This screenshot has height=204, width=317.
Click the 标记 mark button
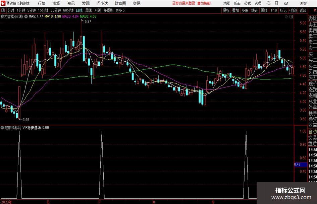pos(283,10)
